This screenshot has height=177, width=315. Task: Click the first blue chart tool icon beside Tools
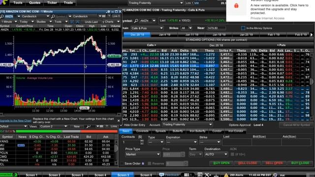(72, 22)
